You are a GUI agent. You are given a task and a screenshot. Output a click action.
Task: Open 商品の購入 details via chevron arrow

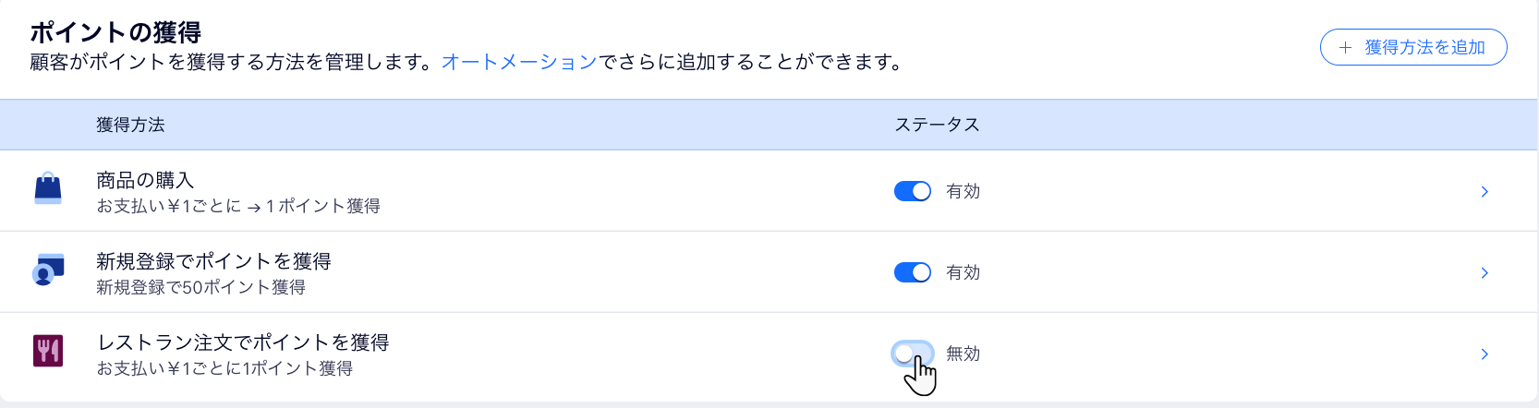(1484, 192)
